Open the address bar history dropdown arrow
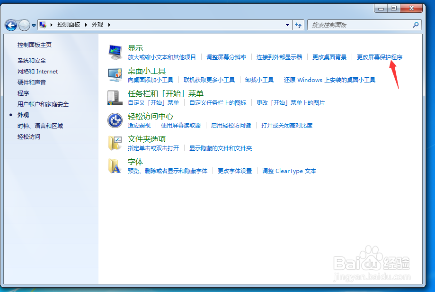 (x=287, y=25)
